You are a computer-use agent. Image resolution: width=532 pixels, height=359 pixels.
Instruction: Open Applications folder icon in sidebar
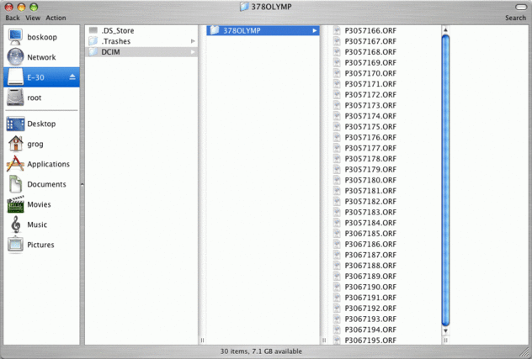point(15,164)
